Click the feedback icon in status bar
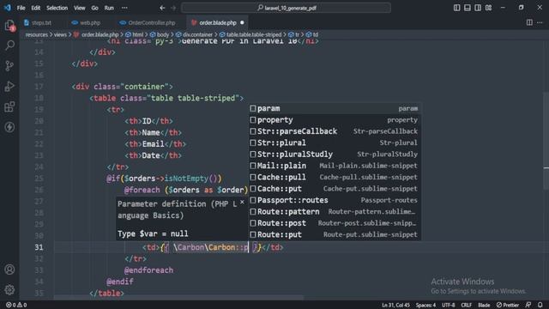Viewport: 549px width, 309px height. pyautogui.click(x=528, y=306)
